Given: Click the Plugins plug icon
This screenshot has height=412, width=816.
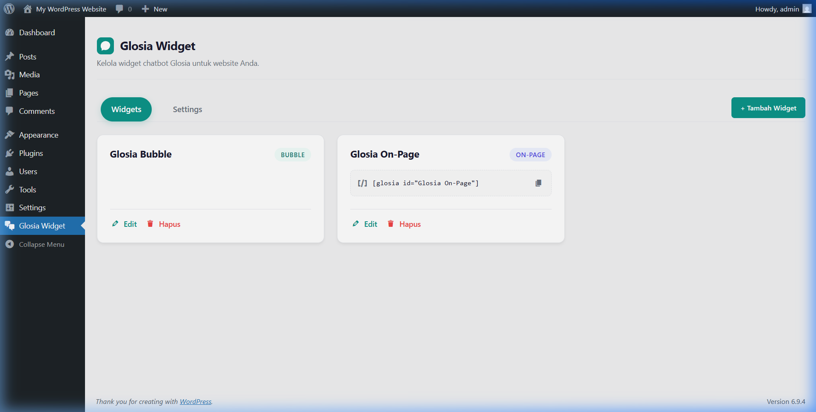Looking at the screenshot, I should pyautogui.click(x=9, y=153).
